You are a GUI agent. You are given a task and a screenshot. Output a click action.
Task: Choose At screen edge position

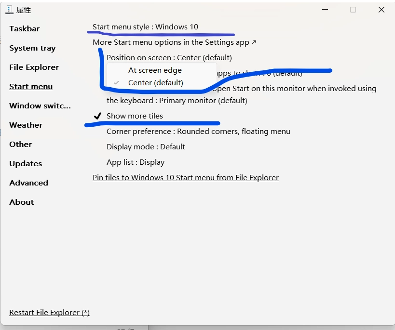[155, 70]
